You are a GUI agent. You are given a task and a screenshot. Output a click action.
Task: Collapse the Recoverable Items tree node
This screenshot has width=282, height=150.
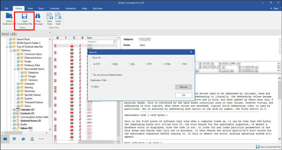[x=14, y=69]
